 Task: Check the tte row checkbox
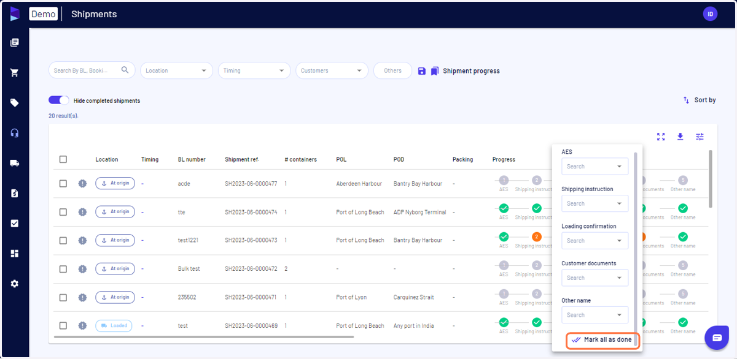(63, 212)
